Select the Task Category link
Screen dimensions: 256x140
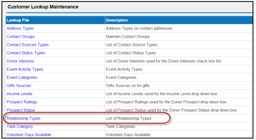click(20, 126)
